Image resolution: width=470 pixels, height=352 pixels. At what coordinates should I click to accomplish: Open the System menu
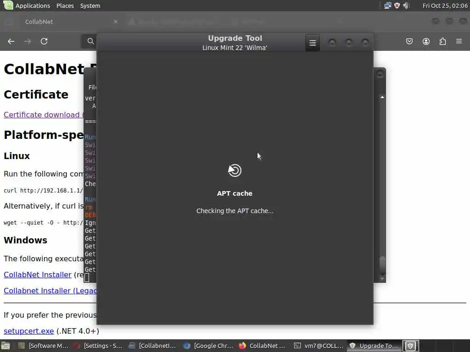(x=90, y=5)
